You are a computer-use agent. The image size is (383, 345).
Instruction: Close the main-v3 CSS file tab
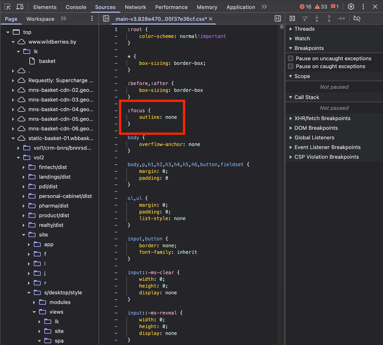pos(211,19)
